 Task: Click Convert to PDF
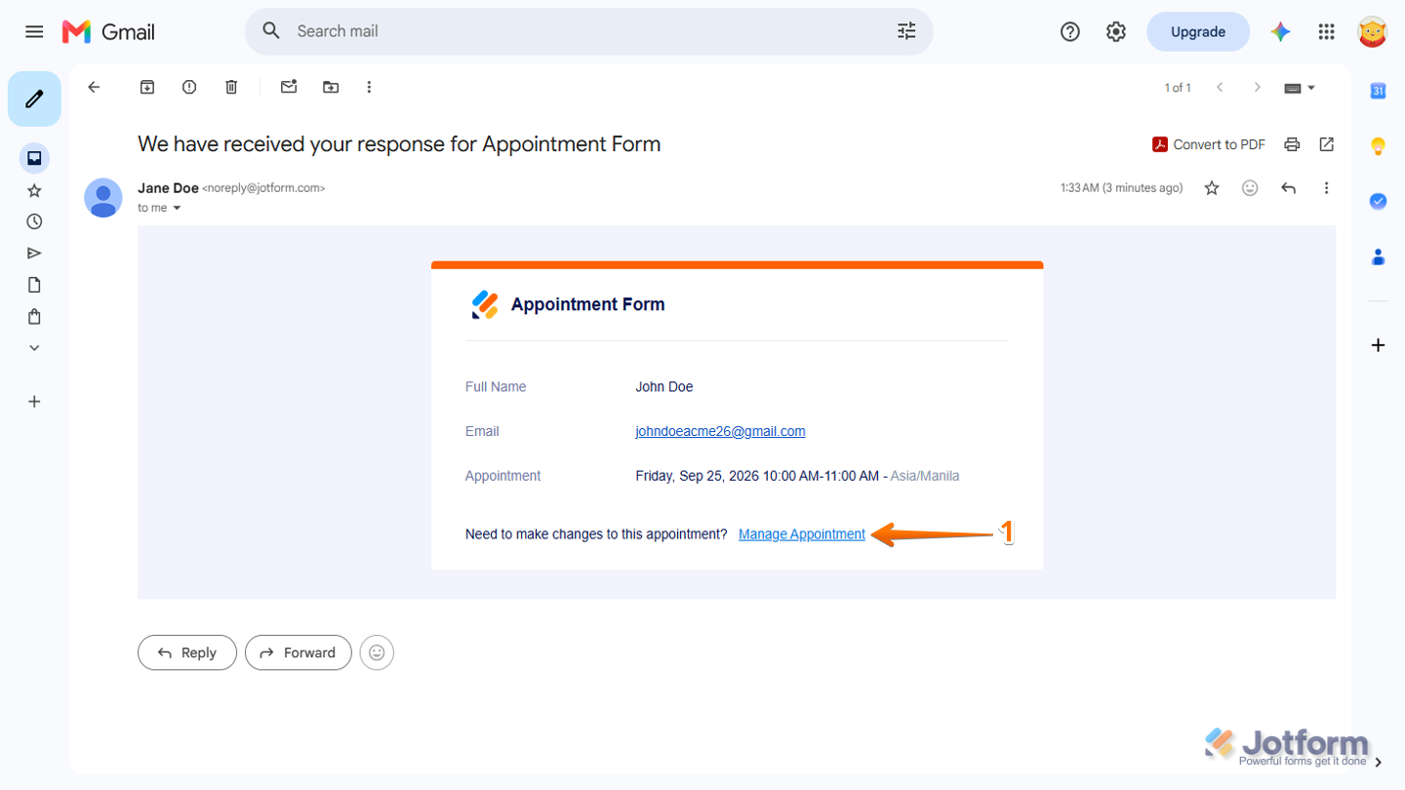pos(1209,144)
